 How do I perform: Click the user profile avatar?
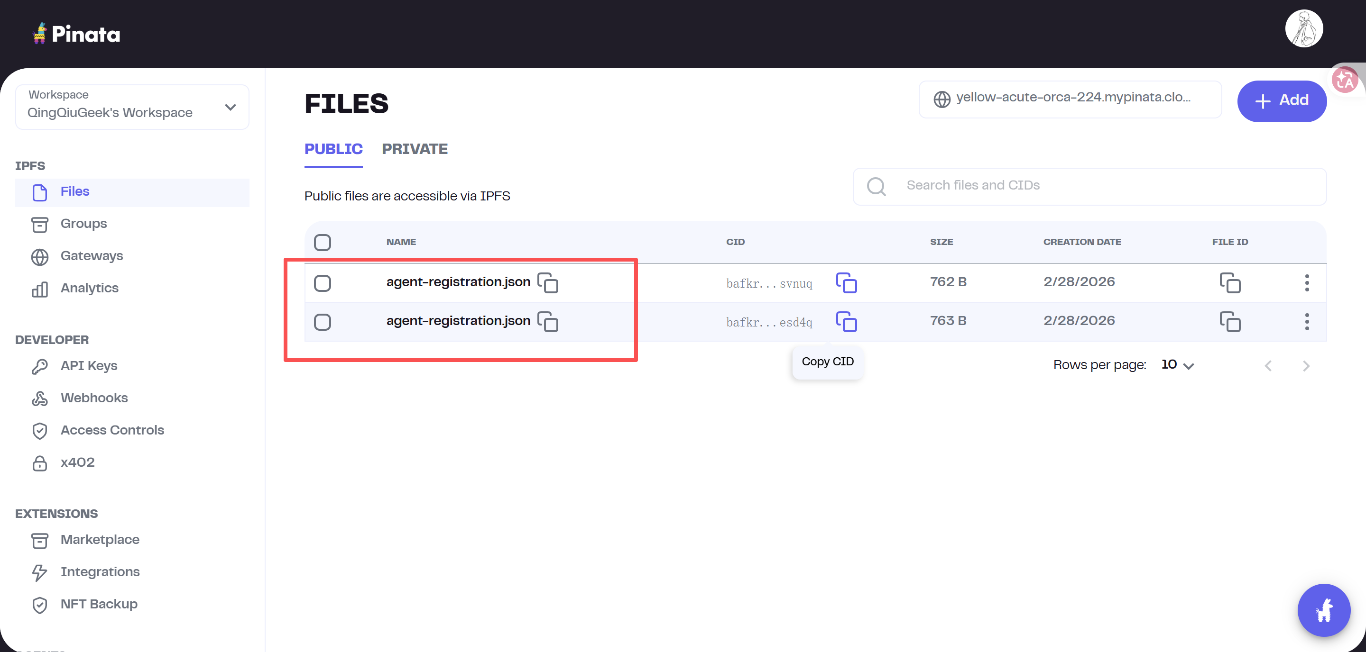click(x=1303, y=29)
